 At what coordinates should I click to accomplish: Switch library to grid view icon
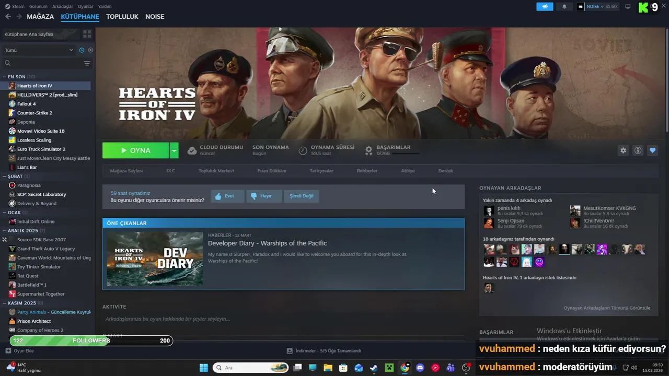87,34
